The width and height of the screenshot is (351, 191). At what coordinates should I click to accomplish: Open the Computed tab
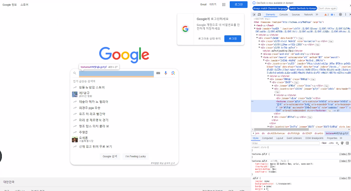(267, 138)
